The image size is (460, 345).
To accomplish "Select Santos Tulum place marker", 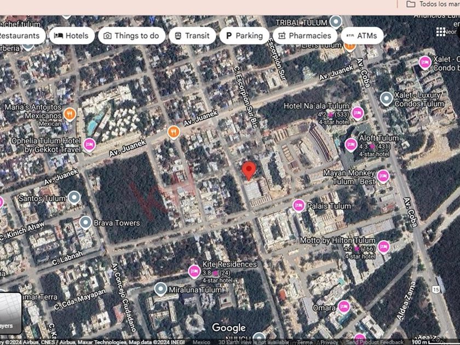I will point(74,198).
